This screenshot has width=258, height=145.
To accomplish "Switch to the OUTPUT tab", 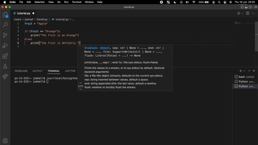I will [x=37, y=71].
